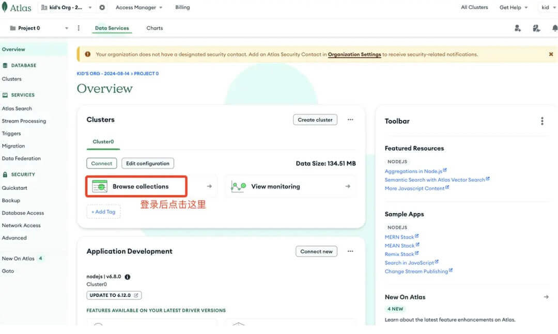
Task: Expand the Project 0 selector
Action: tap(38, 28)
